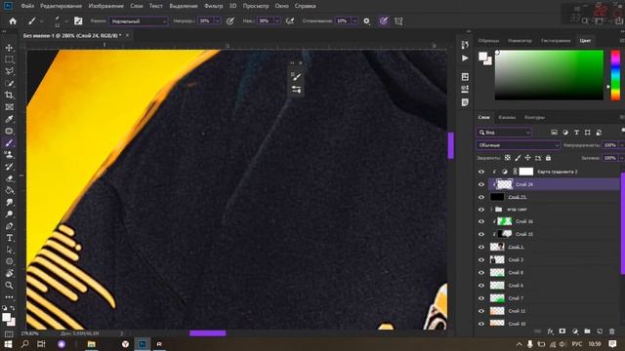
Task: Open the Файл menu
Action: point(27,6)
